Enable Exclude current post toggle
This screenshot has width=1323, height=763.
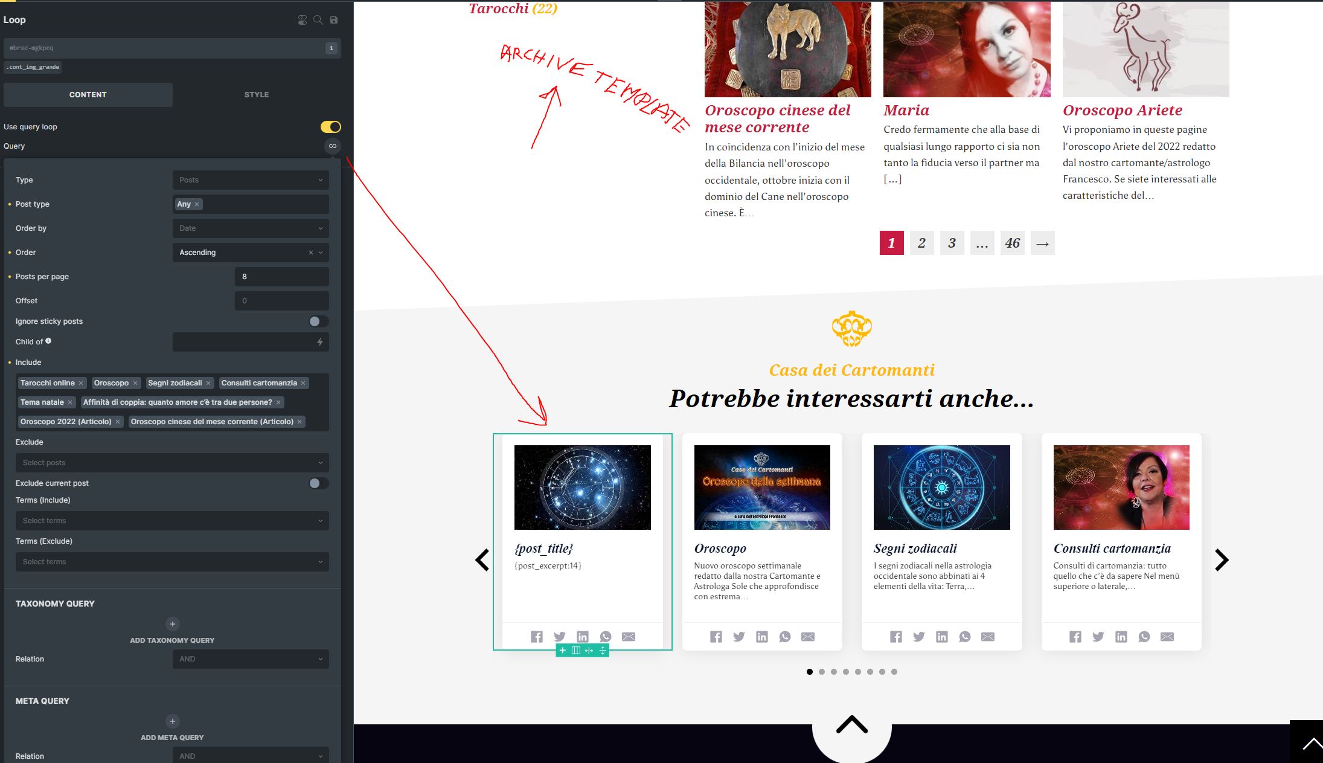tap(318, 483)
